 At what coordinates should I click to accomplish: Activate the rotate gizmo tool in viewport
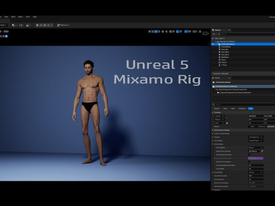pos(156,31)
